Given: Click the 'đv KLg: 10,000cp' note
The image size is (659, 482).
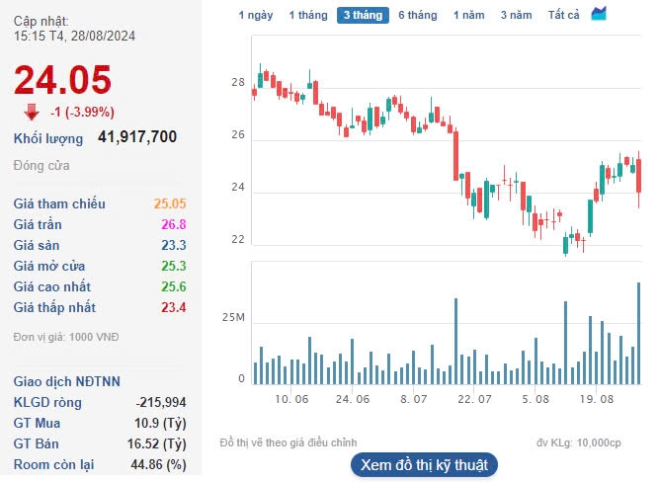Looking at the screenshot, I should click(x=579, y=442).
